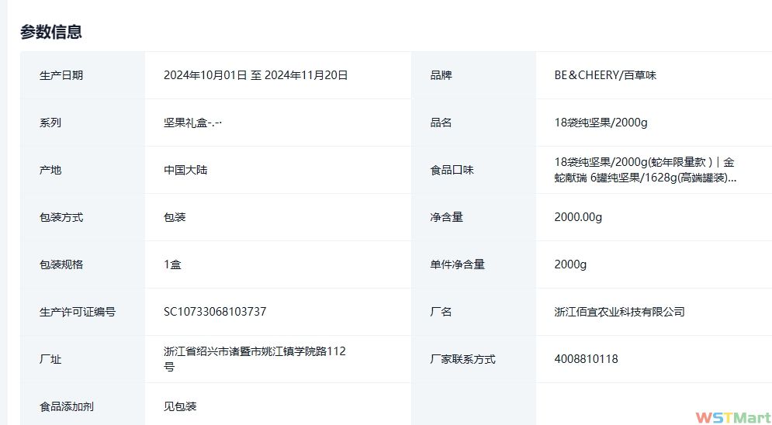Select the 生产日期 label cell

pos(61,75)
